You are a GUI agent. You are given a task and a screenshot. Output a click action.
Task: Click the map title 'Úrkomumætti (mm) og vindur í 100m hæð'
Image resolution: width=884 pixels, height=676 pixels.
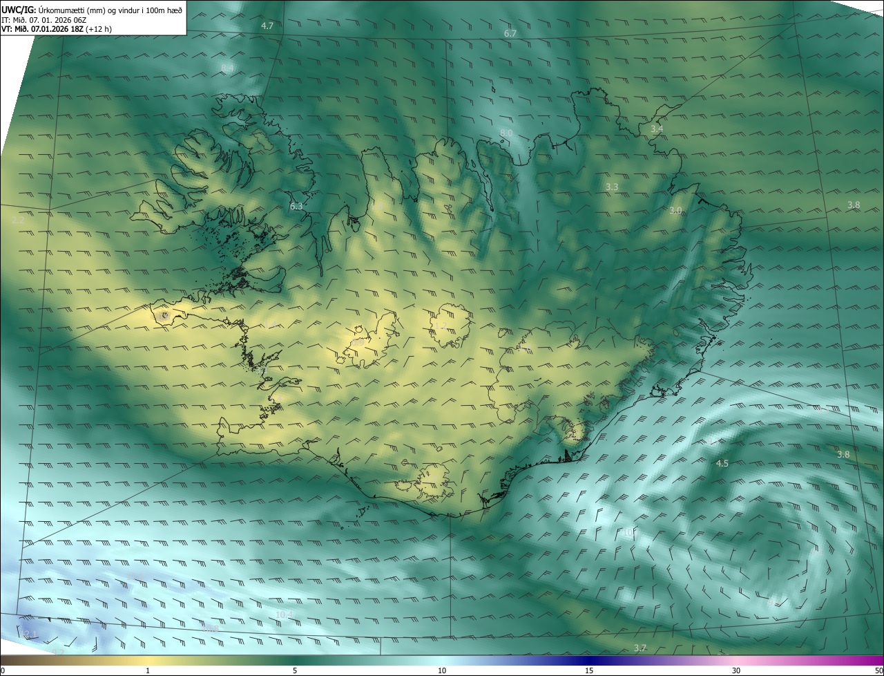(110, 10)
